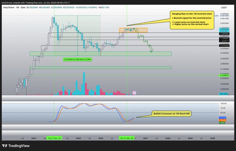This screenshot has height=151, width=236.
Task: Click the Low label near price axis
Action: click(x=217, y=16)
